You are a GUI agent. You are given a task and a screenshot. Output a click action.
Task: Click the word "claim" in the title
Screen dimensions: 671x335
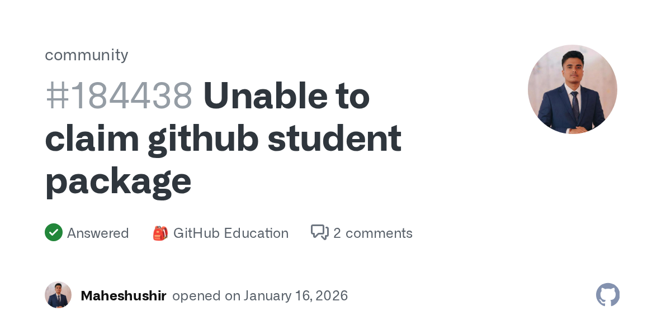92,138
